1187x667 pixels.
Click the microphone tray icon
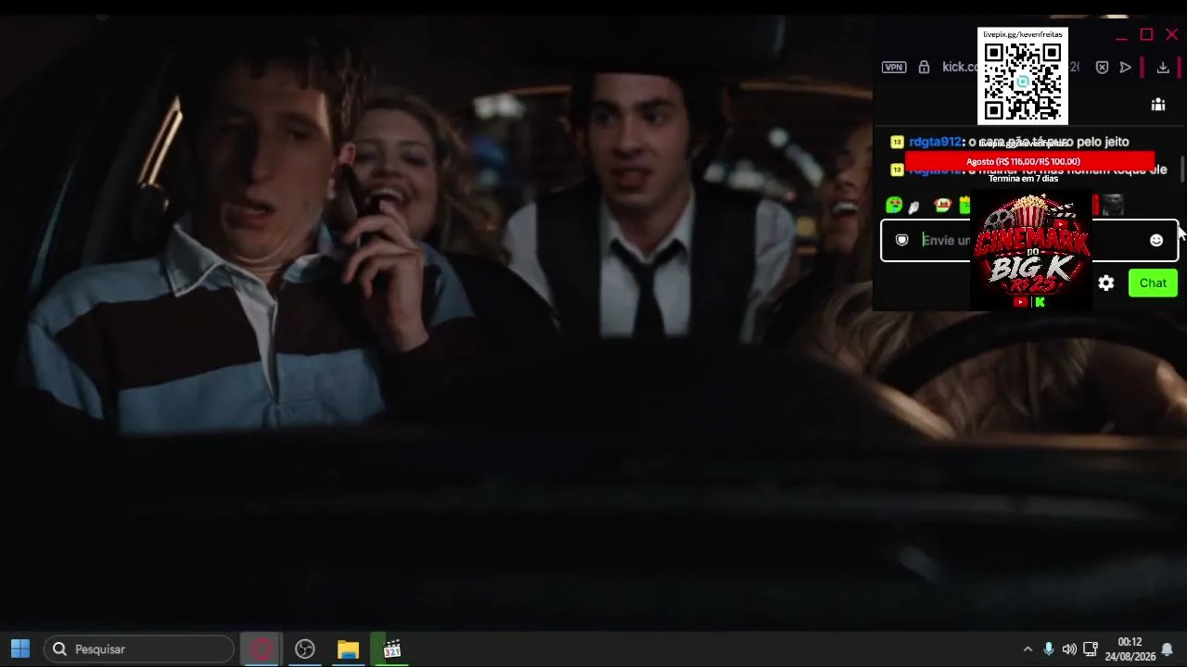[x=1049, y=649]
